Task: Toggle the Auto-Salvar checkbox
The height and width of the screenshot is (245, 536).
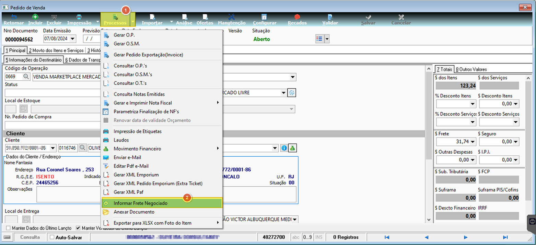Action: pyautogui.click(x=52, y=237)
